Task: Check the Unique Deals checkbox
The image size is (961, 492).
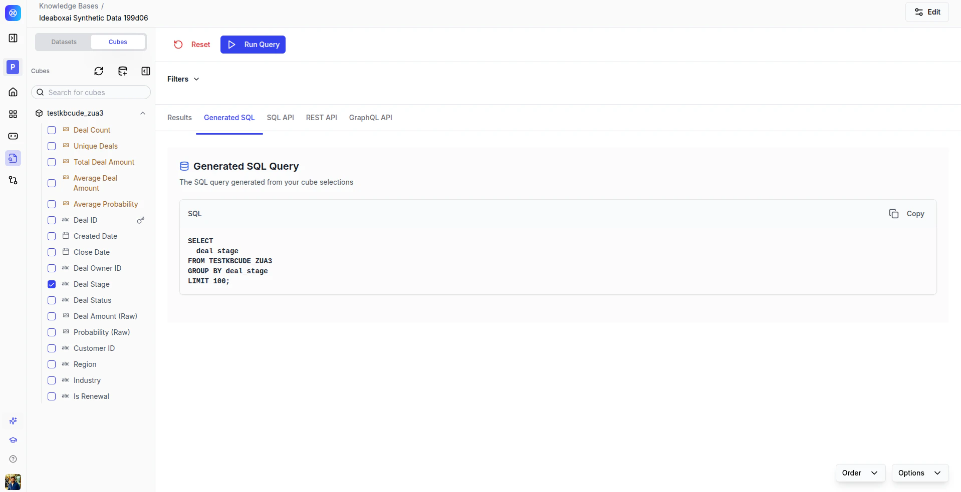Action: point(52,146)
